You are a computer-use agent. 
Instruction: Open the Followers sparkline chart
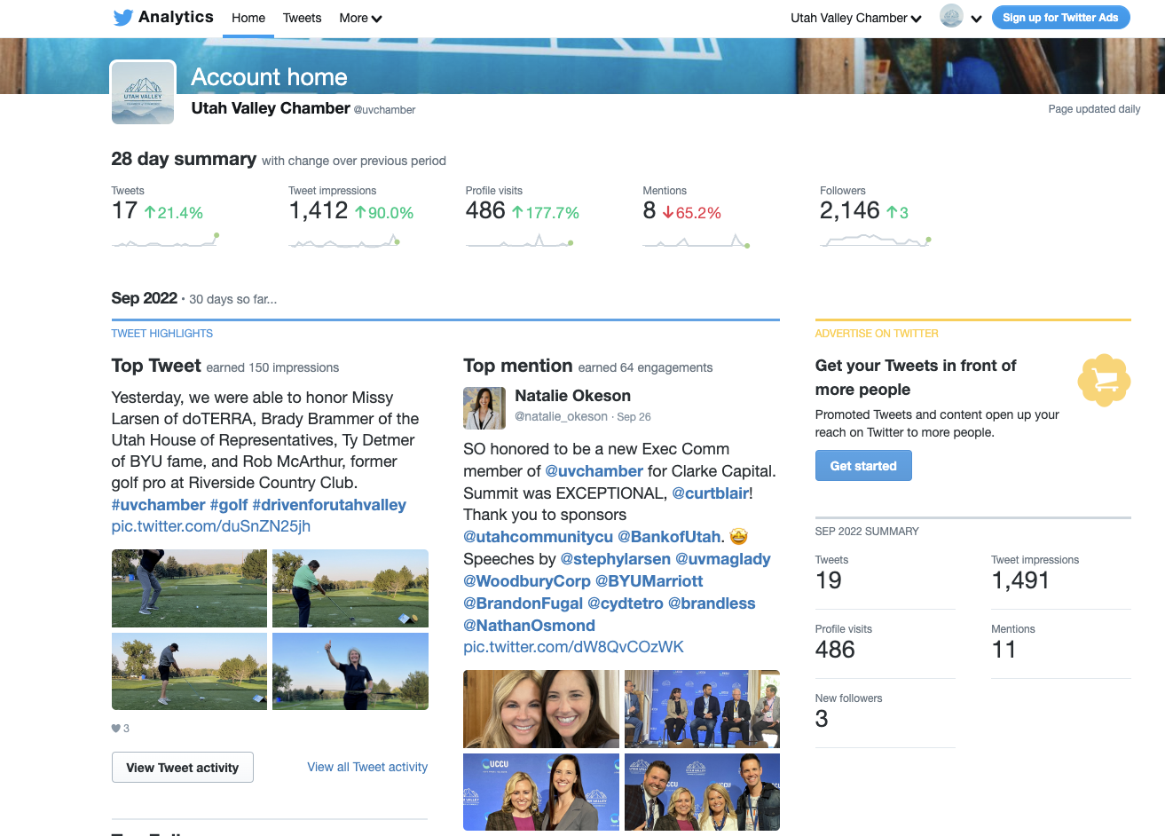876,240
